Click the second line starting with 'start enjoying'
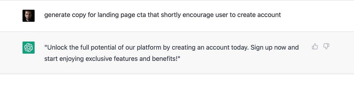 click(112, 59)
